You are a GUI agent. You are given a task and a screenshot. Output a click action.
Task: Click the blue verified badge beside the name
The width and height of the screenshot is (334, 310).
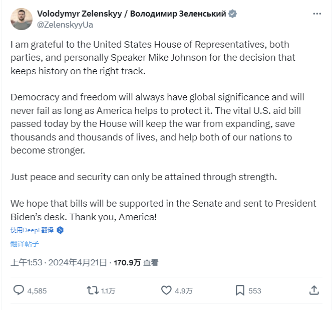pos(232,14)
